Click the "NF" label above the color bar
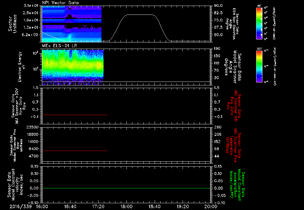 click(259, 6)
